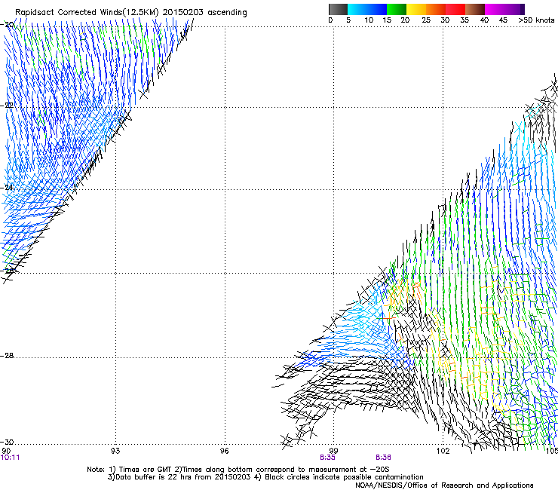The width and height of the screenshot is (558, 490).
Task: Click longitude label '99' on bottom axis
Action: pyautogui.click(x=333, y=451)
